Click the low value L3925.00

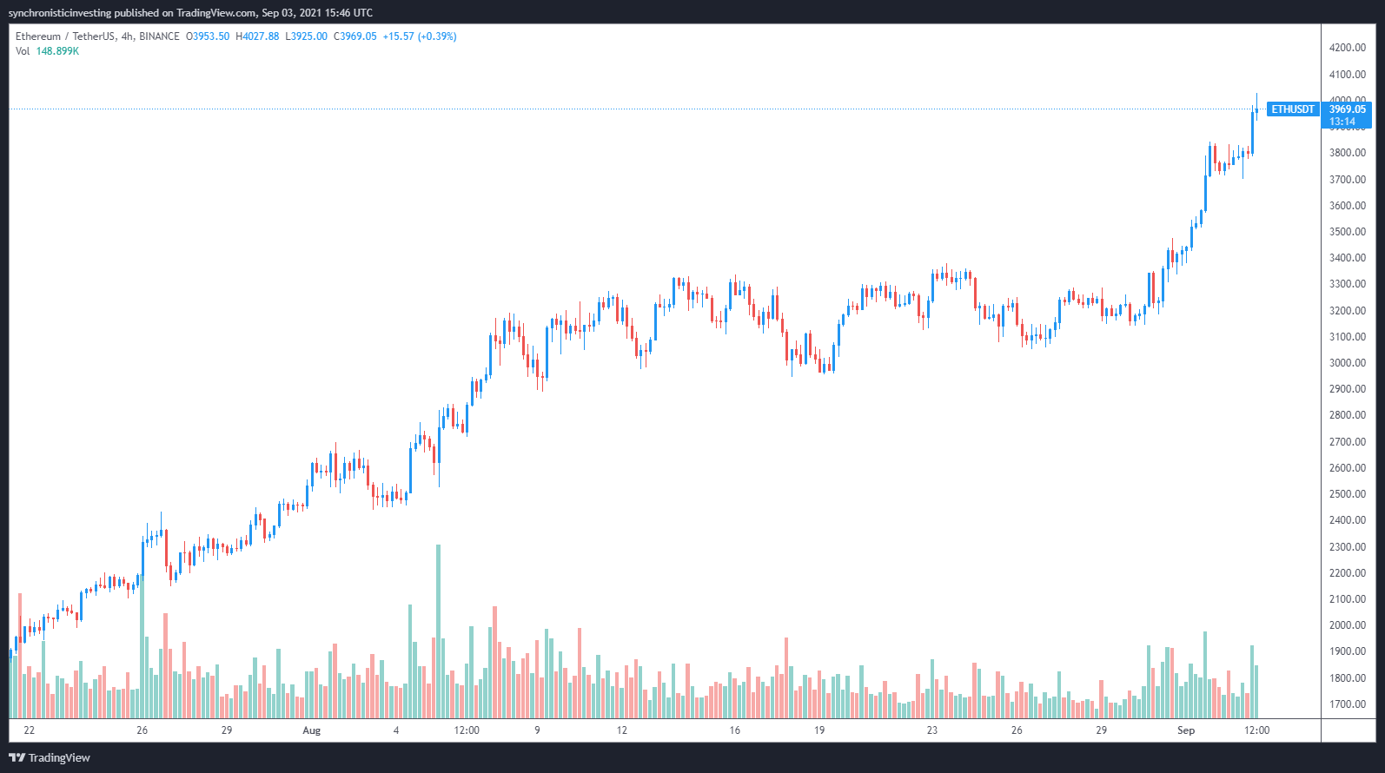pos(307,36)
